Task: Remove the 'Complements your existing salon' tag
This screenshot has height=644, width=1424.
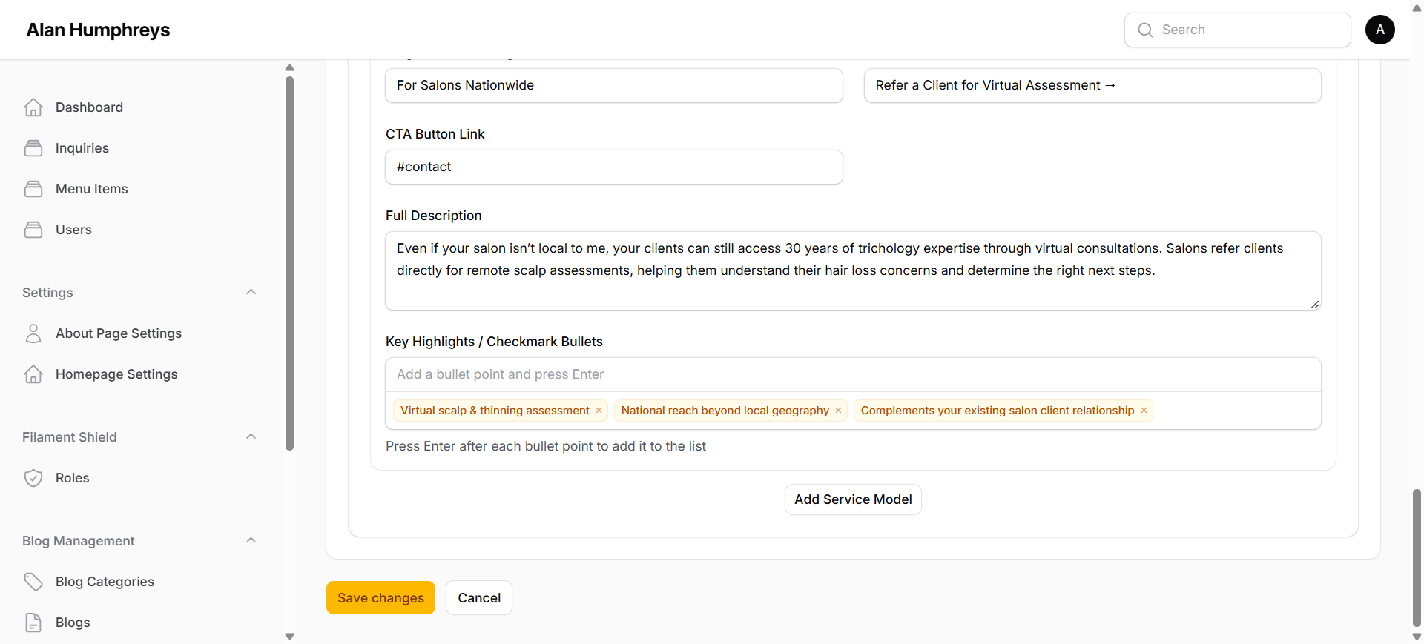Action: click(x=1144, y=411)
